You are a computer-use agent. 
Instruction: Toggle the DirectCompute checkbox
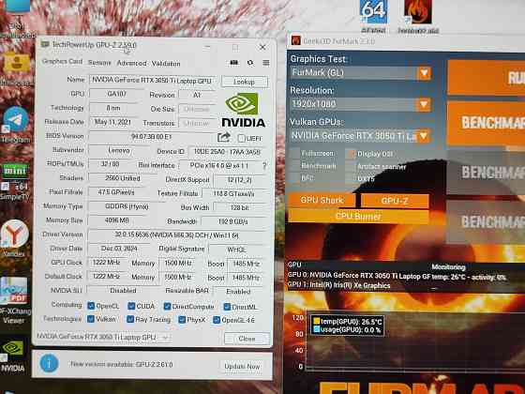tap(167, 306)
